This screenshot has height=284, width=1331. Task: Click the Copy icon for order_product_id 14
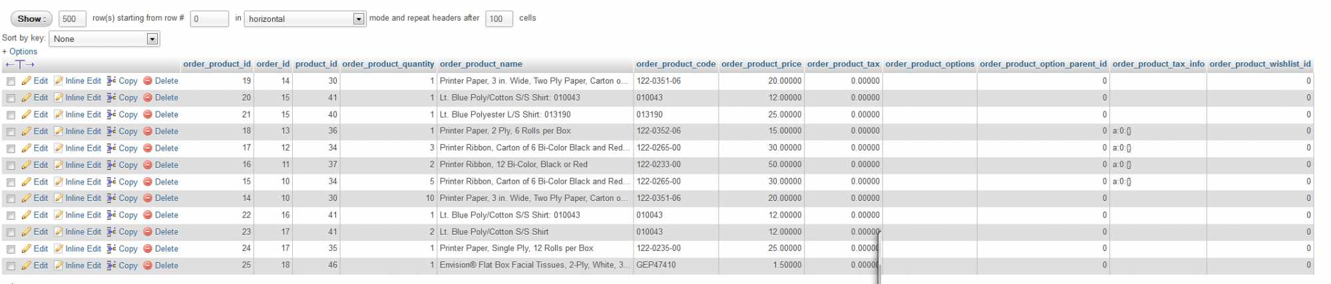click(112, 198)
